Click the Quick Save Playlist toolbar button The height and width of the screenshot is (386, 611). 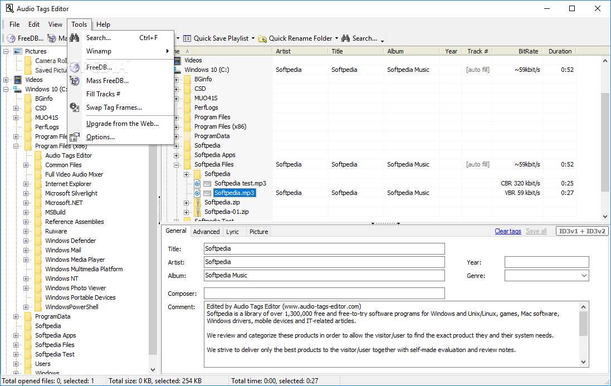pos(216,38)
